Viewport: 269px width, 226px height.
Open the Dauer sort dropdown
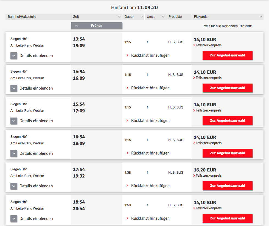tap(142, 17)
